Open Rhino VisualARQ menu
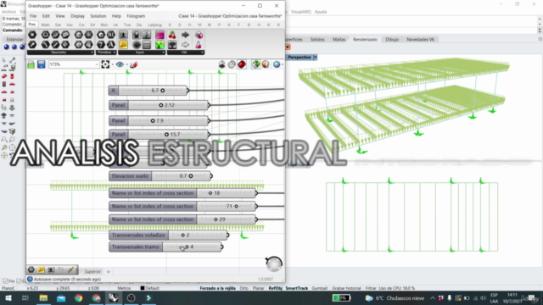The height and width of the screenshot is (305, 543). [301, 12]
